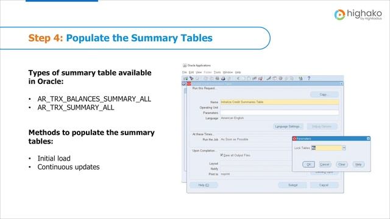Click the Lock Tables input field

(x=327, y=148)
